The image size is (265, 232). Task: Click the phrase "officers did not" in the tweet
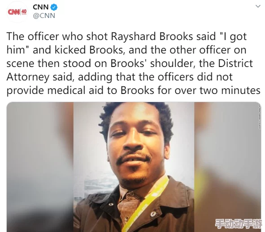[195, 77]
